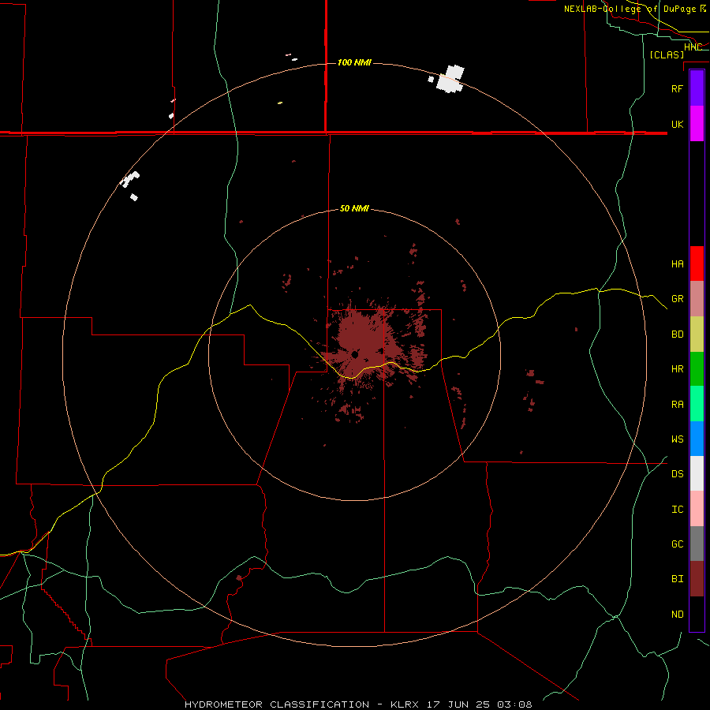This screenshot has height=710, width=710.
Task: Click the RF legend label
Action: pos(677,88)
